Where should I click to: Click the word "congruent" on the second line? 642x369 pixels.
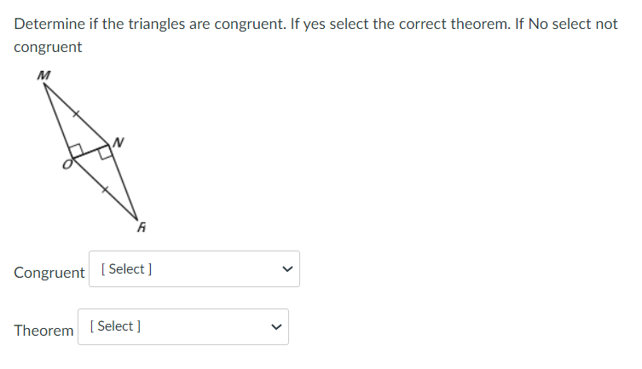48,48
